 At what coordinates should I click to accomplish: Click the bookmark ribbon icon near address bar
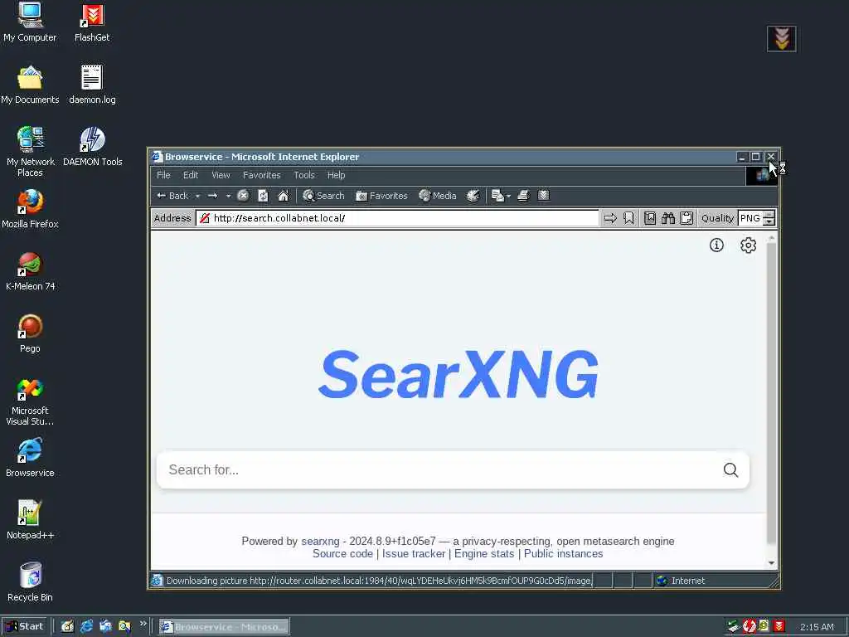(628, 218)
